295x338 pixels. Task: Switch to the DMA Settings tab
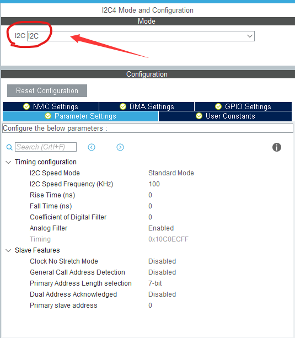(147, 106)
